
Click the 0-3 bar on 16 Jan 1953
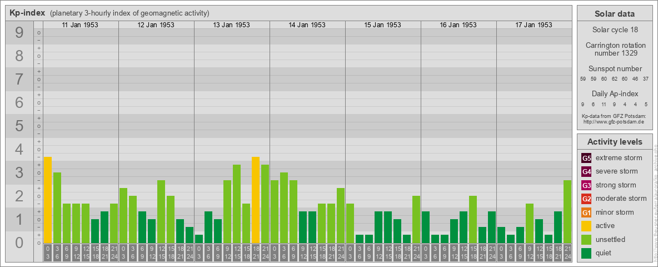click(x=426, y=227)
